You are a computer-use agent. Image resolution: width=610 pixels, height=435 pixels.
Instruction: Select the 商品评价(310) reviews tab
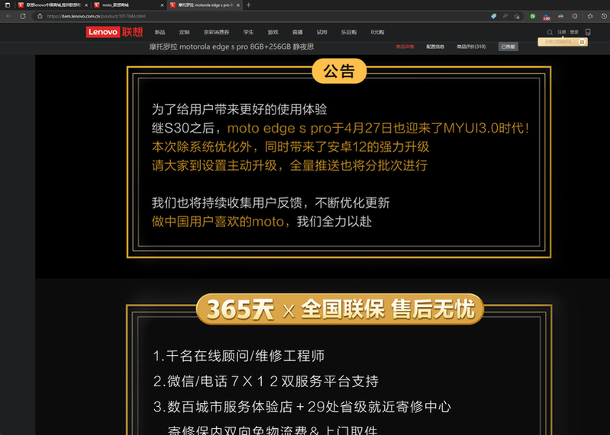471,46
